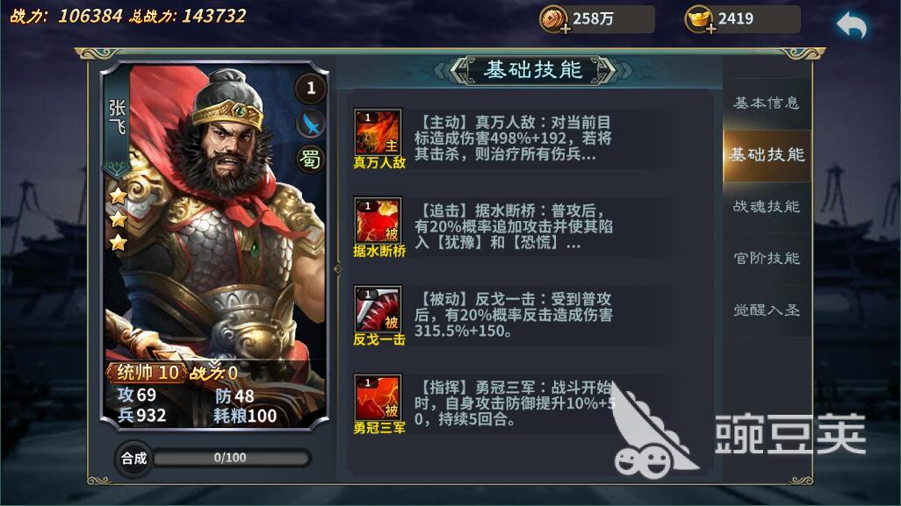901x506 pixels.
Task: Tap the 蜀 faction badge
Action: (x=310, y=159)
